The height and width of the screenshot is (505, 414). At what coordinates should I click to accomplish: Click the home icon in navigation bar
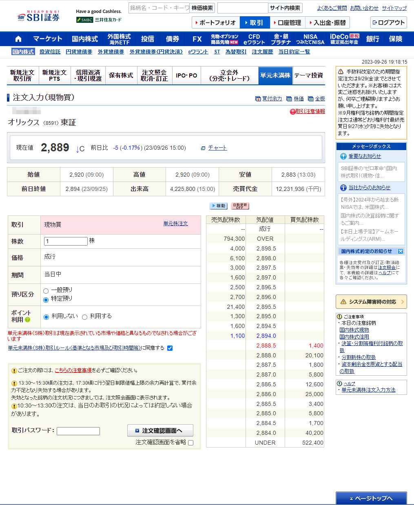point(18,39)
